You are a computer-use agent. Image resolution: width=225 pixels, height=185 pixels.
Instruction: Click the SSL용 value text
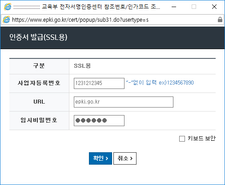click(82, 66)
